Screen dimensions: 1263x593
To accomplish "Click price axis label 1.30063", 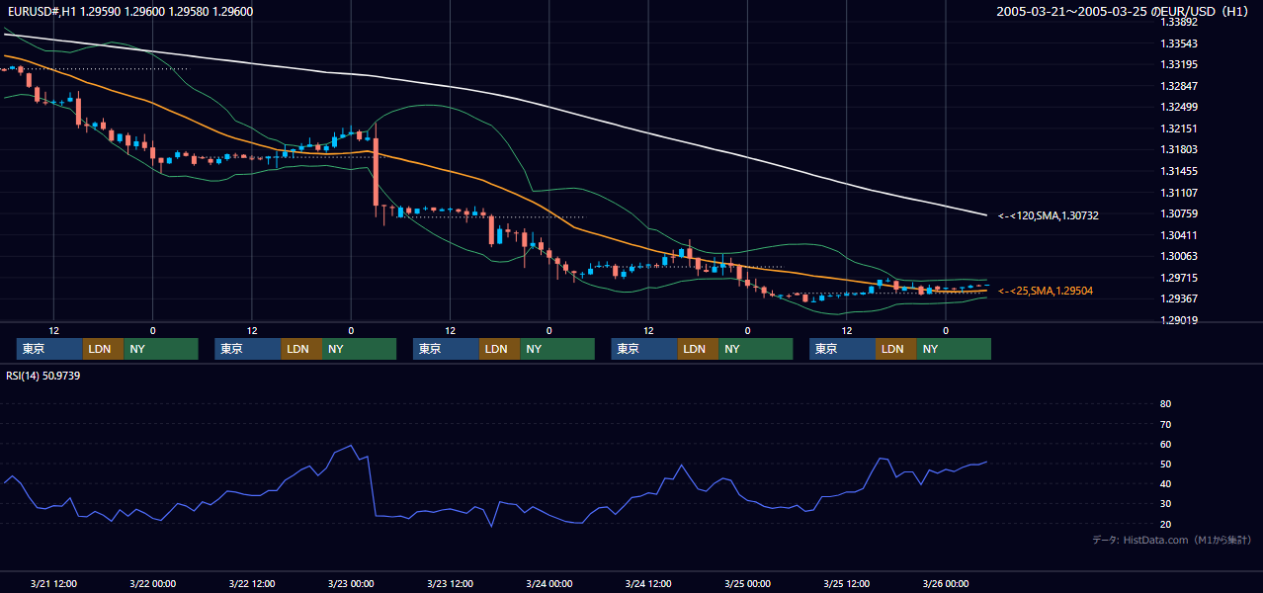I will [1179, 256].
